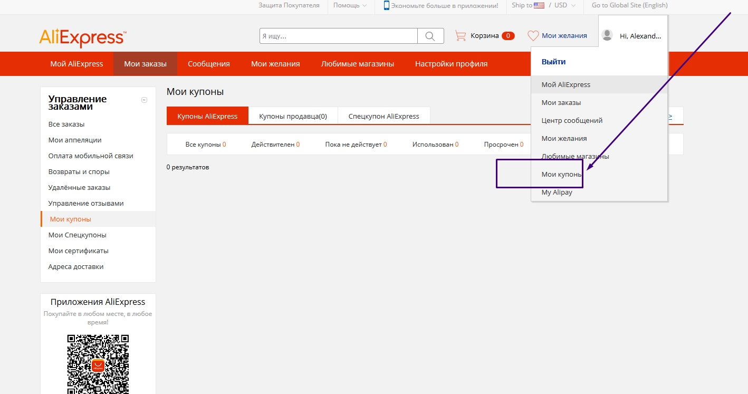Filter coupons by Использован
Viewport: 748px width, 394px height.
[435, 145]
